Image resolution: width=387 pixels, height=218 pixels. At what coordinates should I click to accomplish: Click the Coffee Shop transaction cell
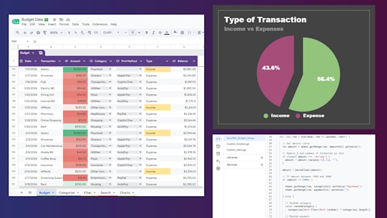51,159
